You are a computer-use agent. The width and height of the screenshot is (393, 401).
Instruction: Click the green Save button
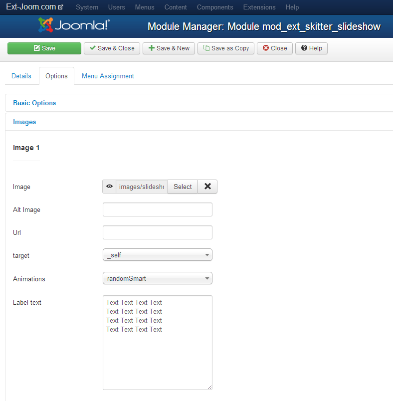(x=44, y=48)
